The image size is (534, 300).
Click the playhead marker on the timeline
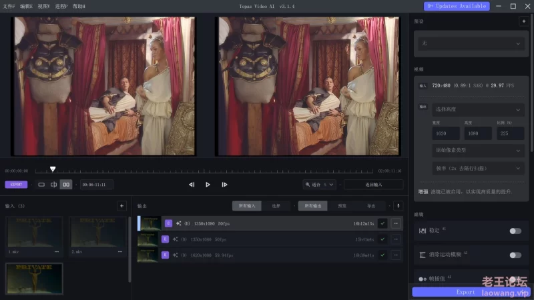click(53, 169)
